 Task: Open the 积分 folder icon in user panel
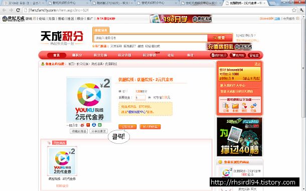235,107
